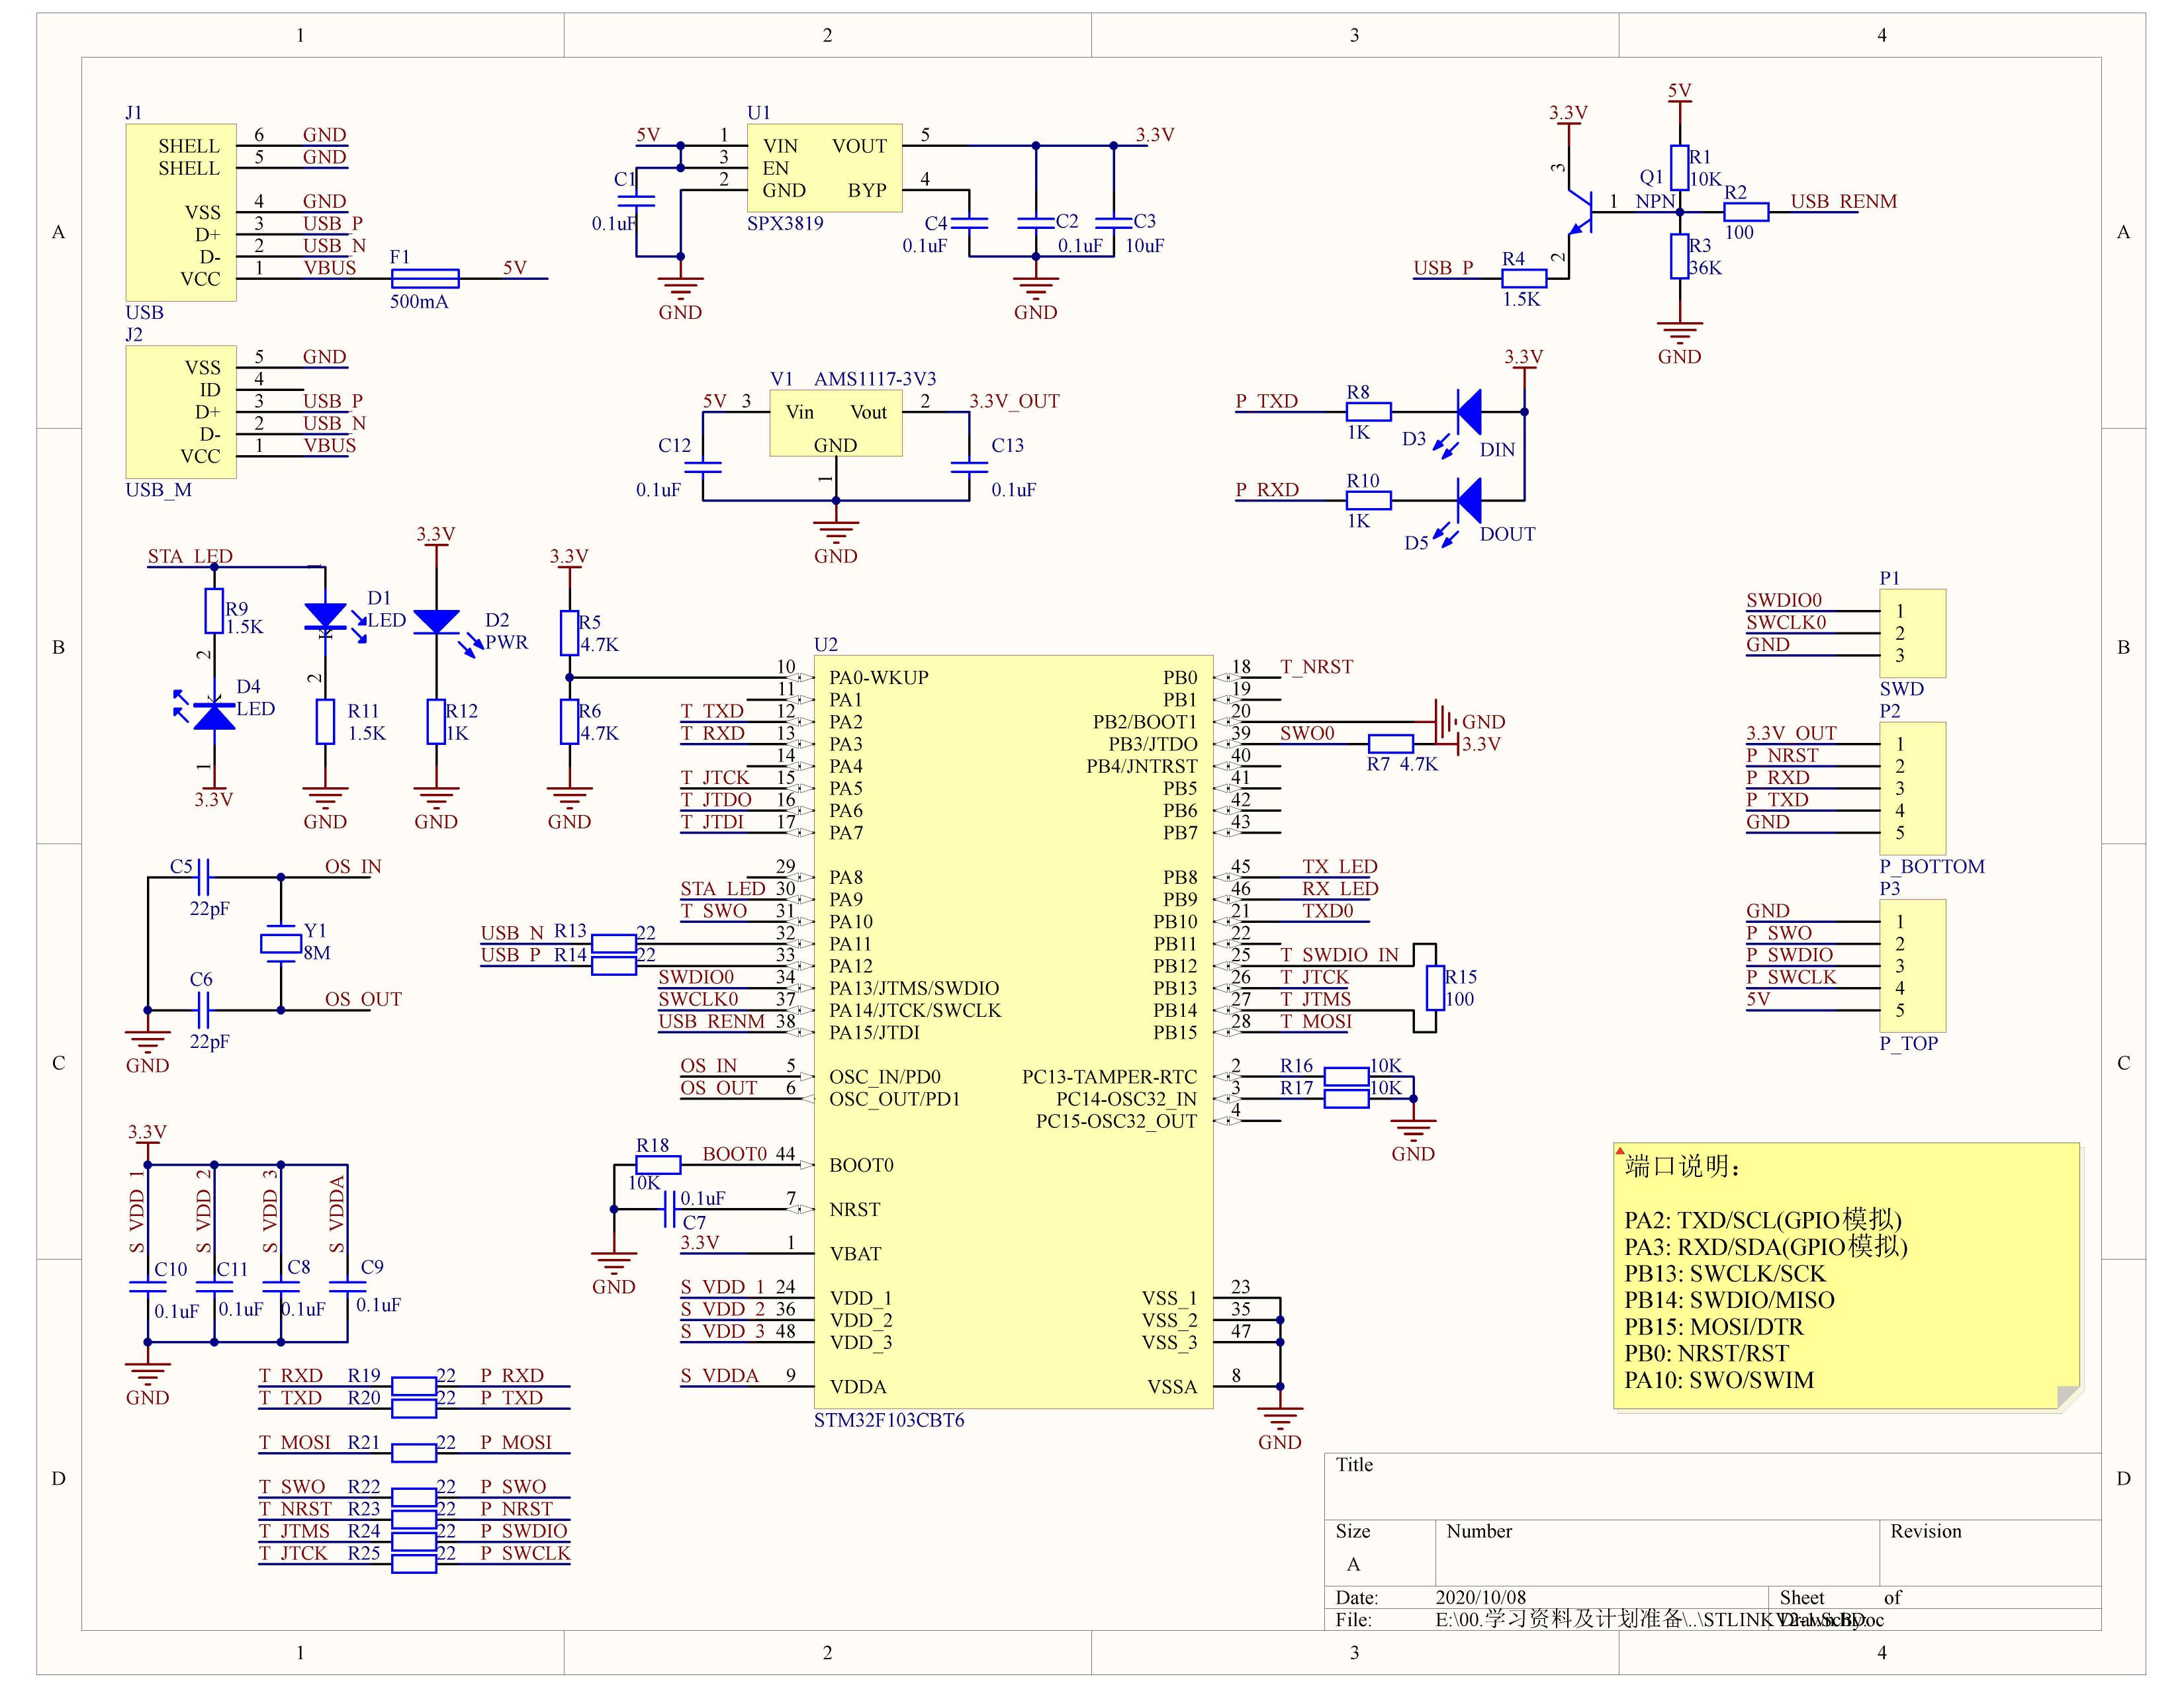2184x1687 pixels.
Task: Click the V1 AMS1117-3V3 regulator block
Action: click(x=836, y=423)
